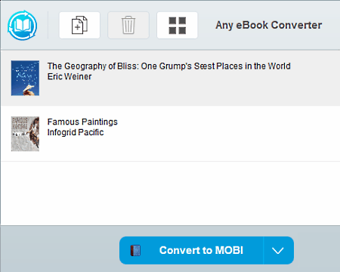The image size is (340, 272).
Task: Select the Famous Paintings cover thumbnail
Action: point(25,134)
